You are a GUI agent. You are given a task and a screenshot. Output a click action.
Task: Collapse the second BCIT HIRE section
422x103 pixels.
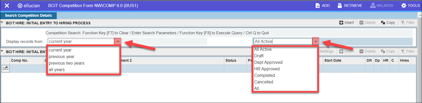pos(2,51)
